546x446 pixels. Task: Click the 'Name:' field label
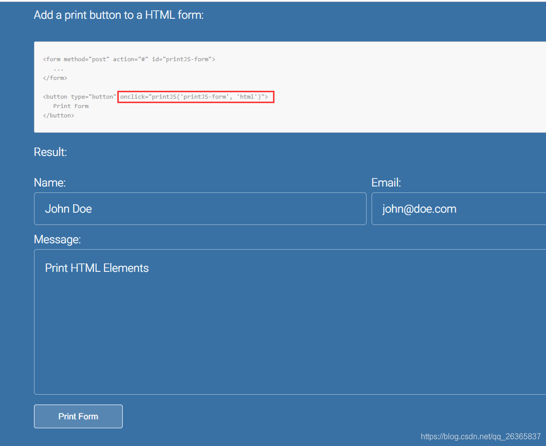pyautogui.click(x=50, y=183)
